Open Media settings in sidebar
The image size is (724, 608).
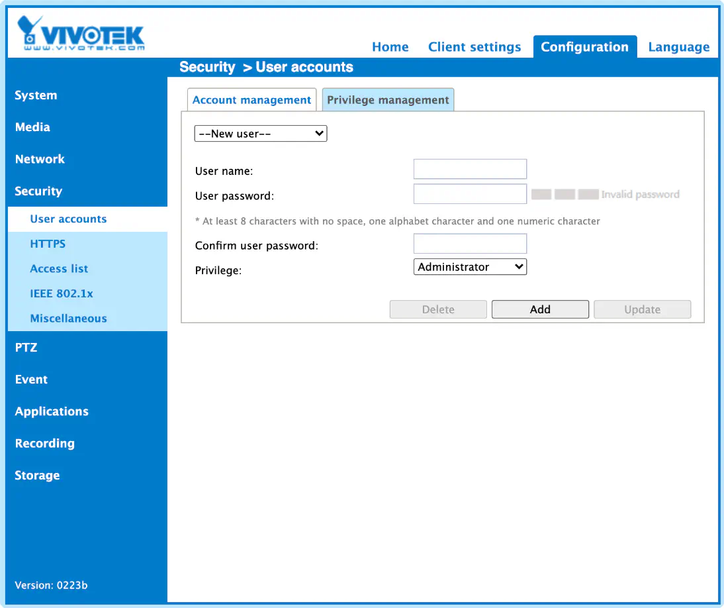[x=32, y=127]
